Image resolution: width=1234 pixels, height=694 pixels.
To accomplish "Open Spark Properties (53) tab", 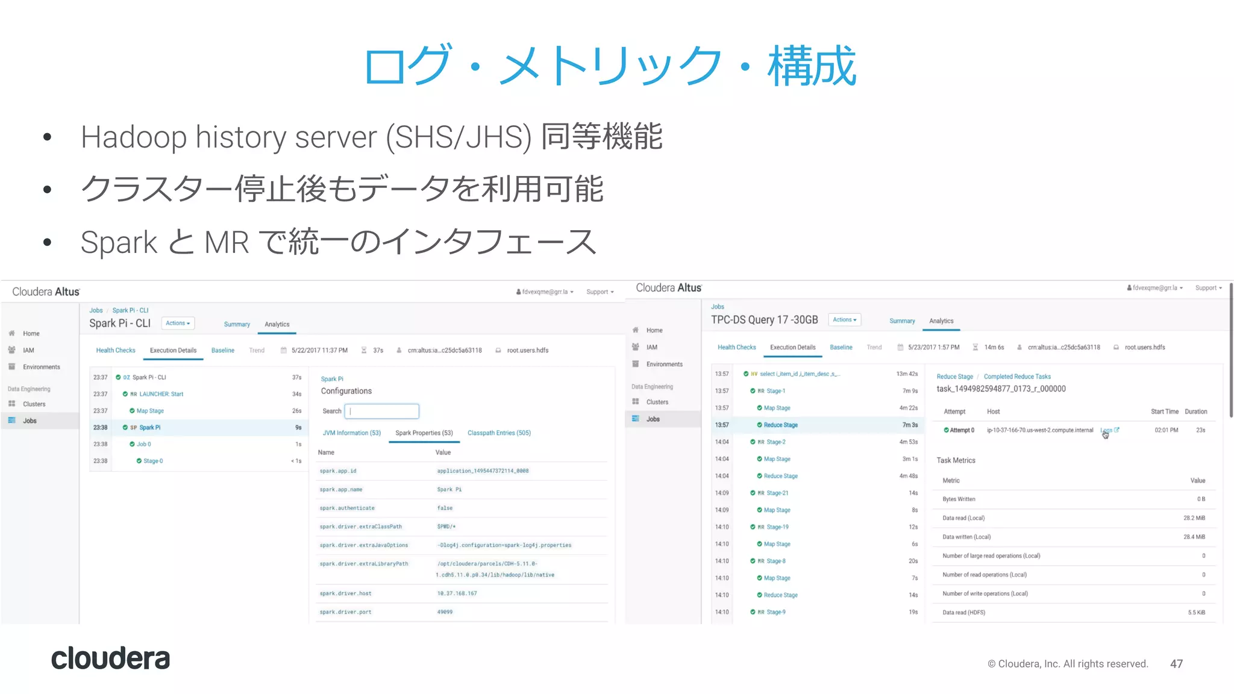I will point(424,433).
